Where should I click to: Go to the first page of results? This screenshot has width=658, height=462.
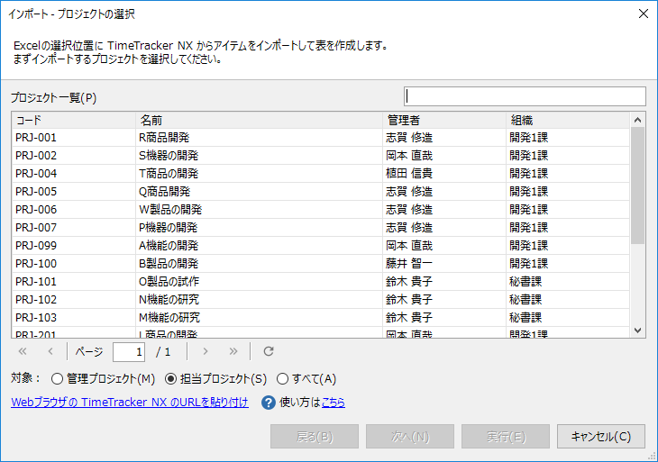pos(23,351)
